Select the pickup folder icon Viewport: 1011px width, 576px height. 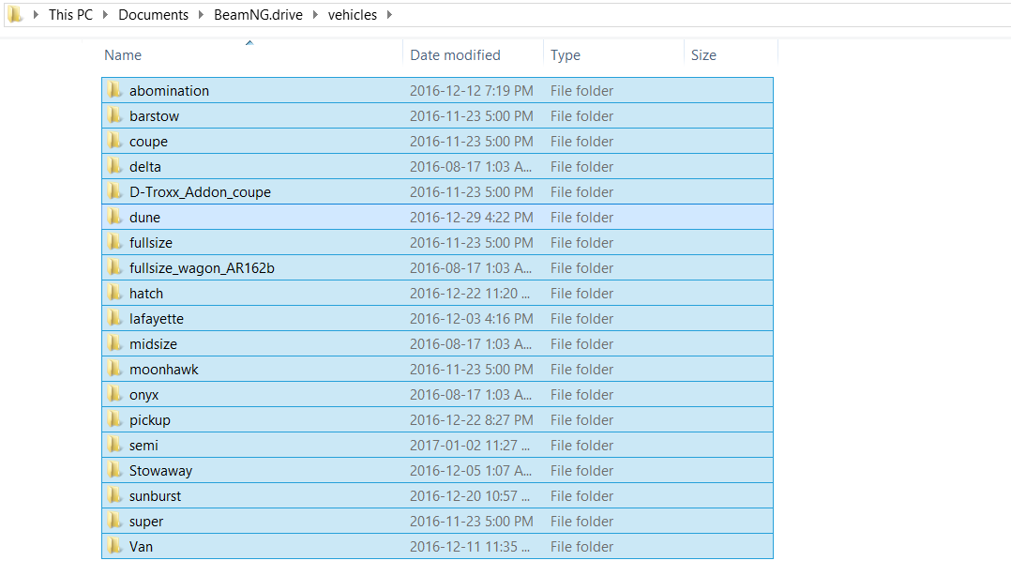pyautogui.click(x=114, y=419)
